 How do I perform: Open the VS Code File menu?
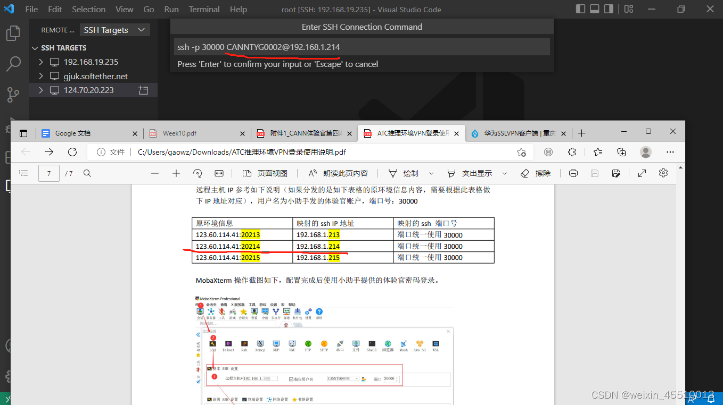pos(31,10)
